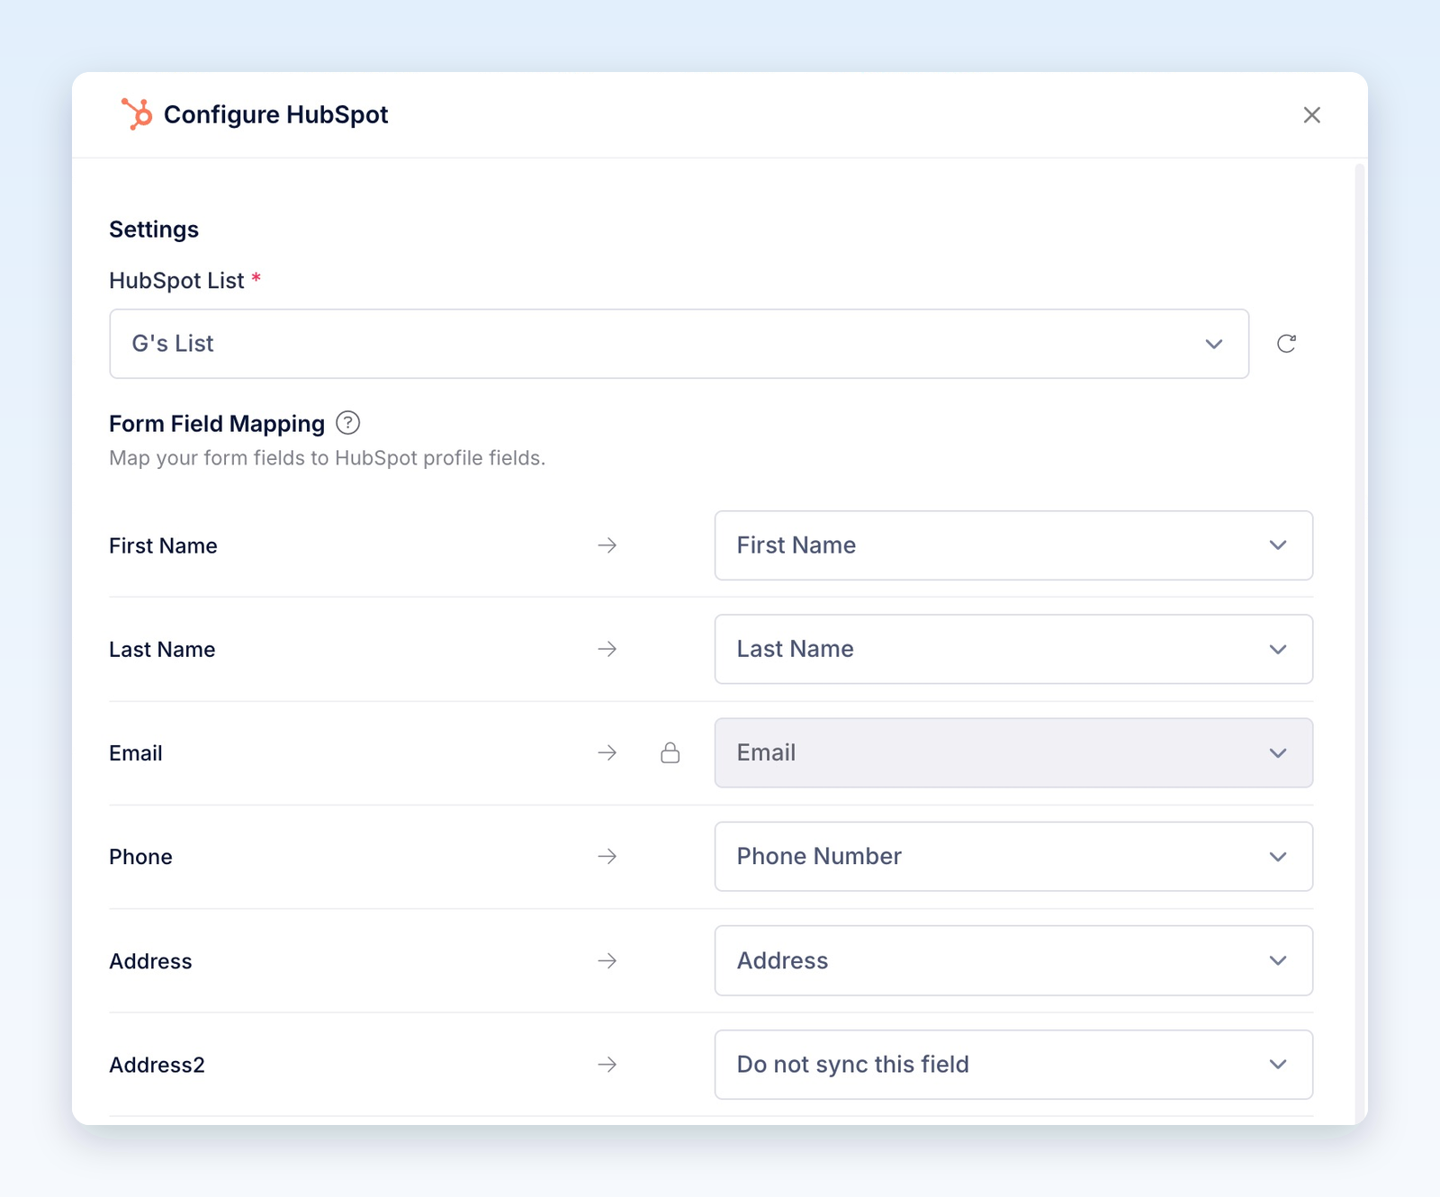Click the Last Name form field label
Screen dimensions: 1440x1197
tap(162, 650)
